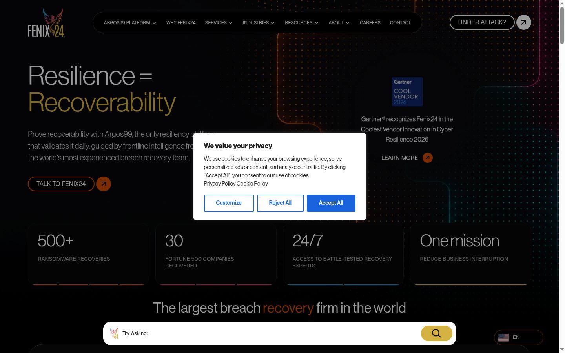The image size is (565, 353).
Task: Select the 500+ Ransomware Recoveries card
Action: point(88,254)
